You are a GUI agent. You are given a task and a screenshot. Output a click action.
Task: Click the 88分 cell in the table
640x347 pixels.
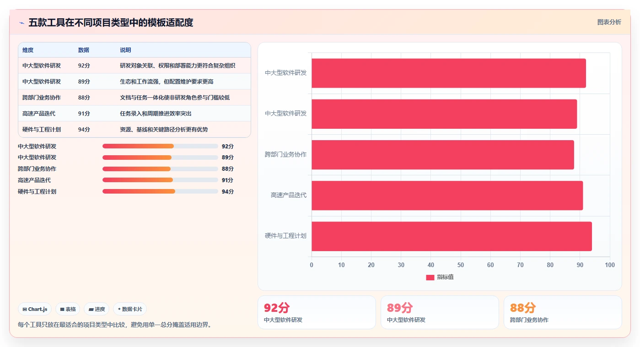[84, 98]
